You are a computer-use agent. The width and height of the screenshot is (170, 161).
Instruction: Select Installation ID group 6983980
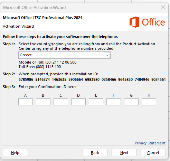pyautogui.click(x=92, y=79)
